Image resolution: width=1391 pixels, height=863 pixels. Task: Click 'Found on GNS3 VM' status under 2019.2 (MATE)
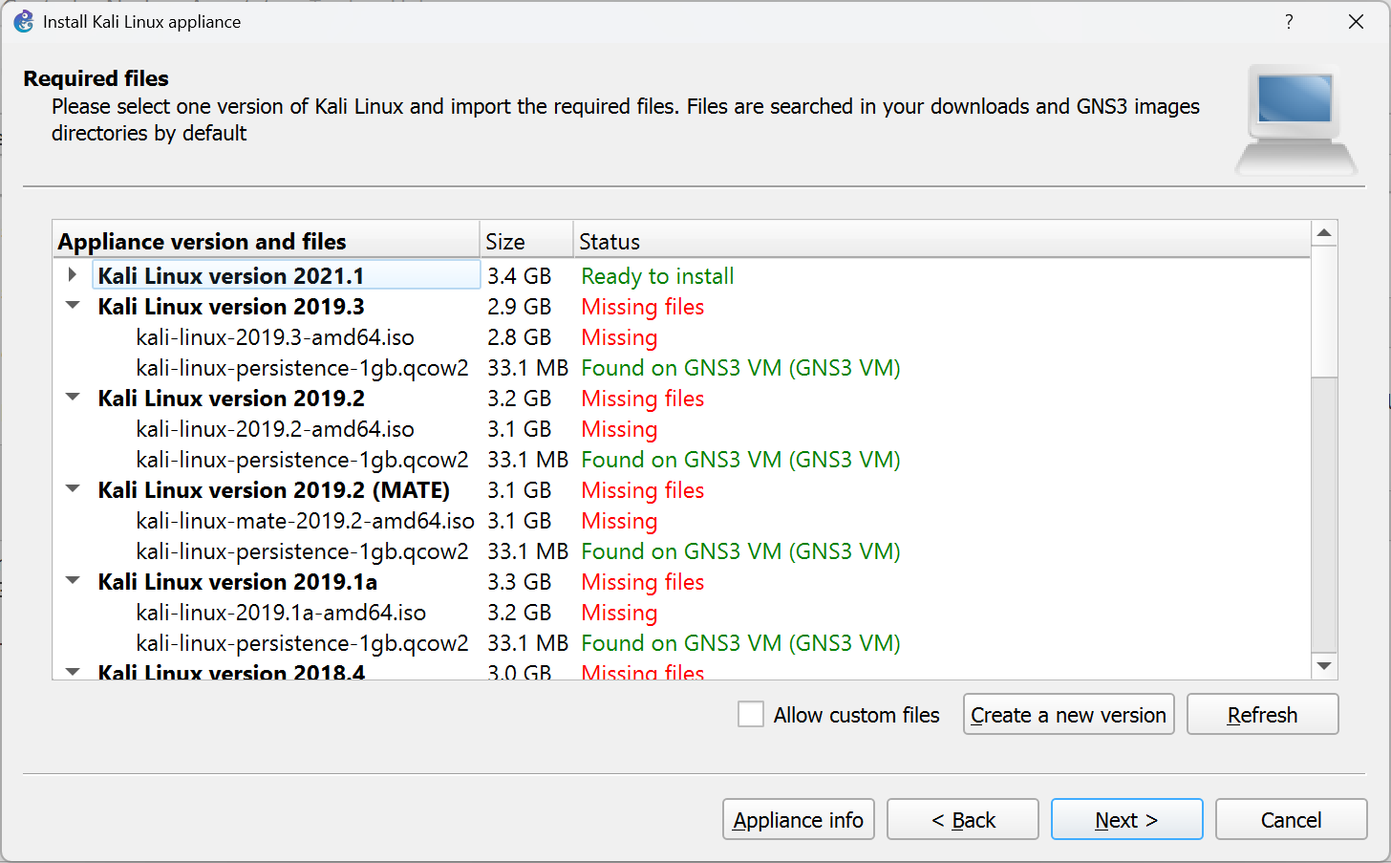(740, 550)
